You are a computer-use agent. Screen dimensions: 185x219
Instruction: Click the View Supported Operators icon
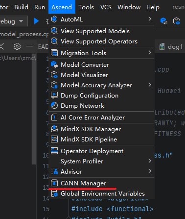[x=54, y=41]
